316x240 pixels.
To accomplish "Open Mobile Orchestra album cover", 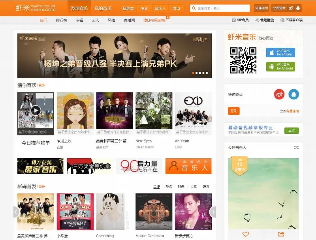I will point(154,212).
